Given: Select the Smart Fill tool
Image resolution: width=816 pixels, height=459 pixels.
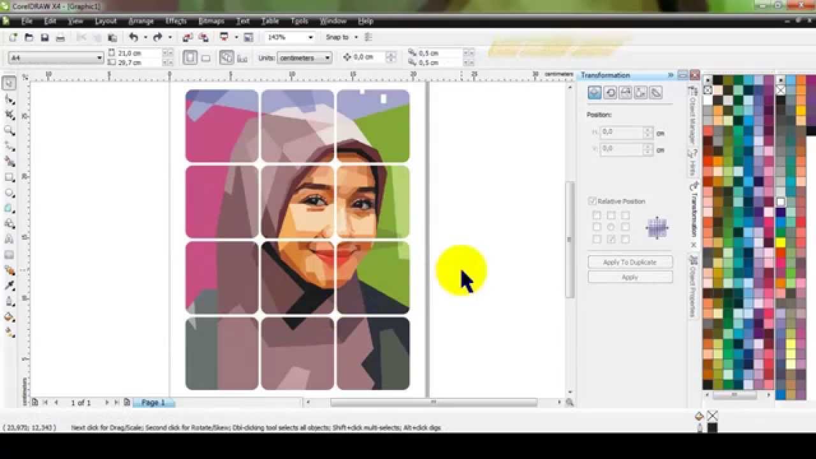Looking at the screenshot, I should (x=10, y=161).
